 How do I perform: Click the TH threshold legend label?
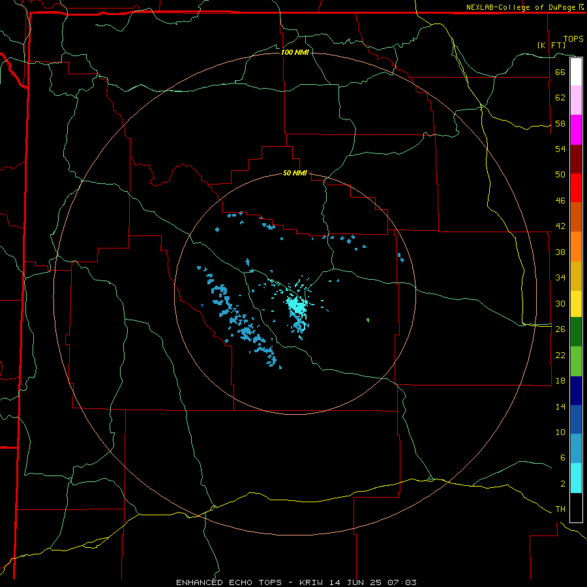click(560, 509)
